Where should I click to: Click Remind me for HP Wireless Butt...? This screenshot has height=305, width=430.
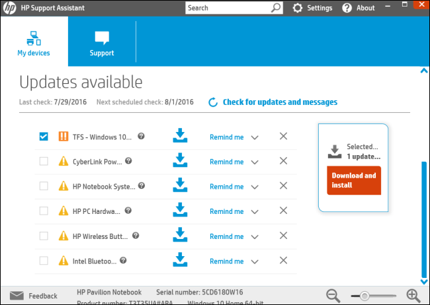pos(226,236)
